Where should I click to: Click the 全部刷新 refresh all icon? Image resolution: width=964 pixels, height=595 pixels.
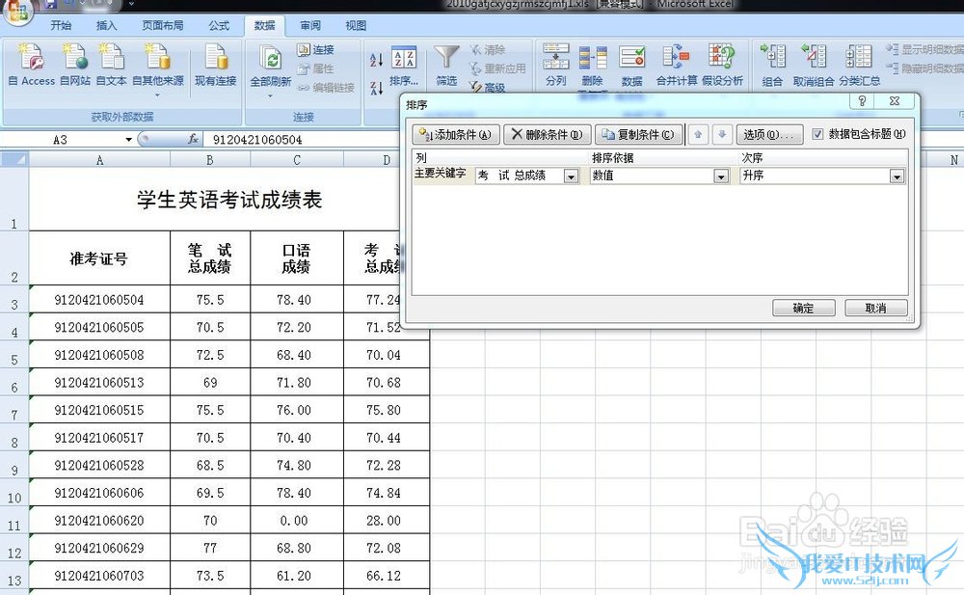coord(270,60)
